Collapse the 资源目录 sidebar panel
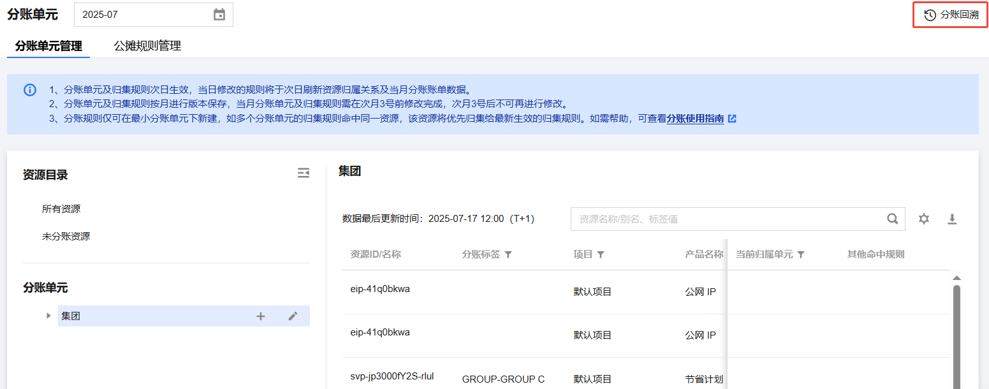This screenshot has width=989, height=389. 304,173
